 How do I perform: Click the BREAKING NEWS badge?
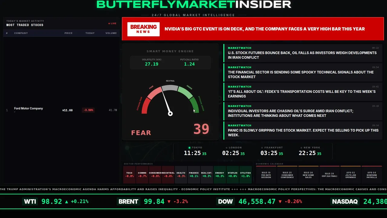[143, 29]
